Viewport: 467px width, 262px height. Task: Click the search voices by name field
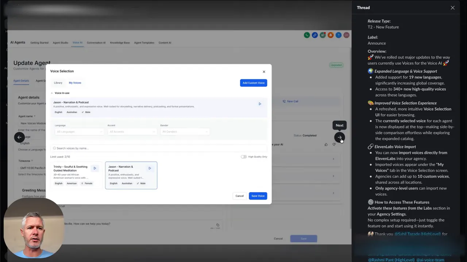click(159, 148)
